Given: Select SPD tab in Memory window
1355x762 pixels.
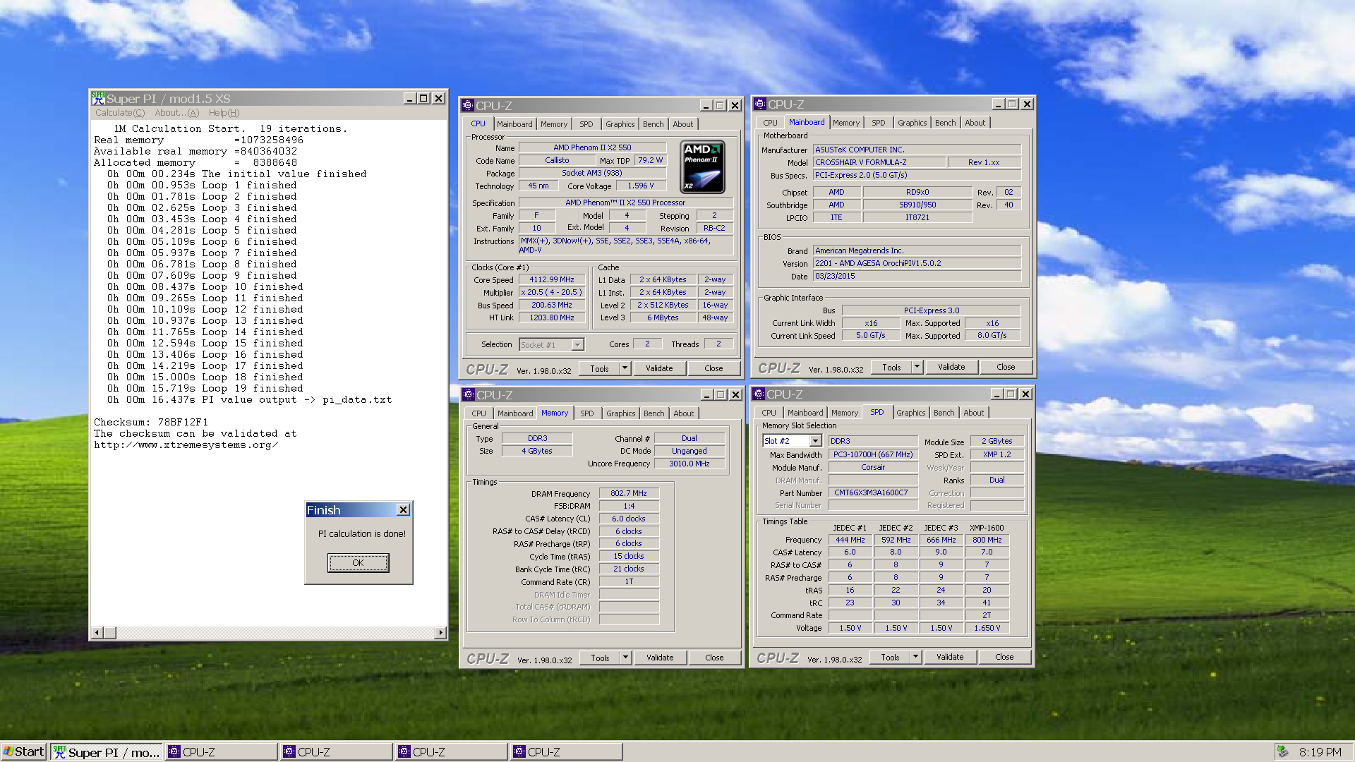Looking at the screenshot, I should coord(586,413).
